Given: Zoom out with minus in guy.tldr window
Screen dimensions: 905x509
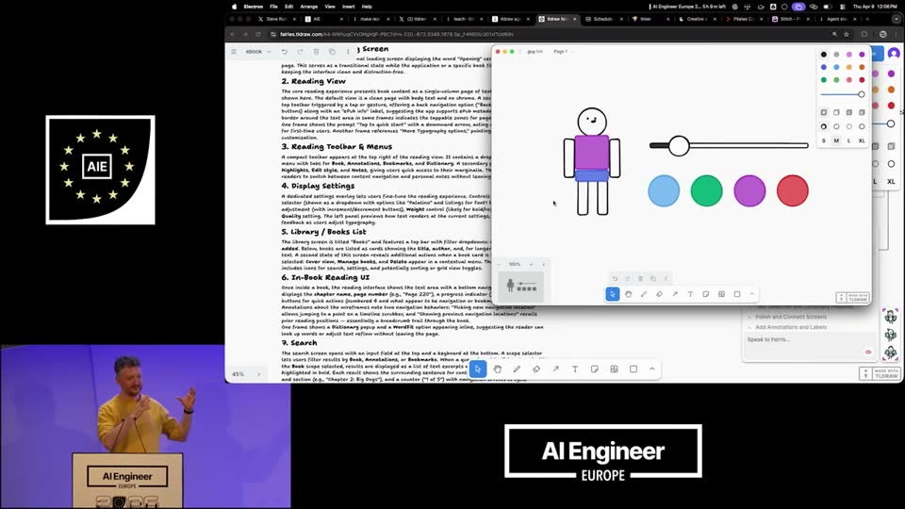Looking at the screenshot, I should click(x=500, y=264).
